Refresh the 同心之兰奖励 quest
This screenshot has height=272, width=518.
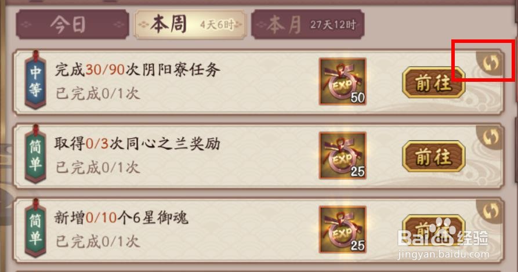click(490, 137)
